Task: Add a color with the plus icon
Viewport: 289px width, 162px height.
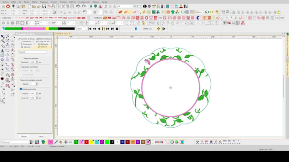Action: pyautogui.click(x=66, y=142)
